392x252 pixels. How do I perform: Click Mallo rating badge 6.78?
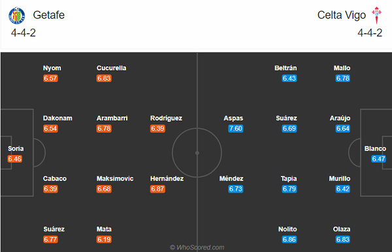343,78
